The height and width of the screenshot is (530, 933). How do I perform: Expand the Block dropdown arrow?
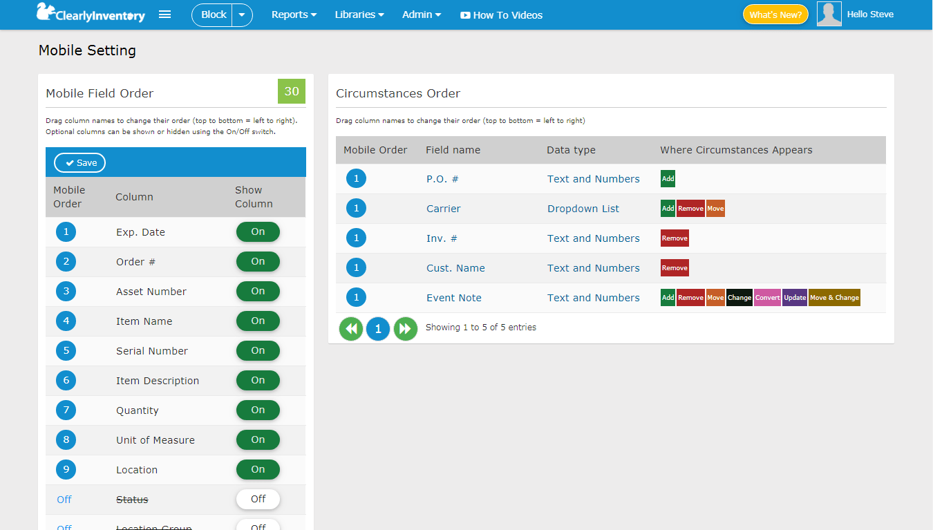(242, 15)
